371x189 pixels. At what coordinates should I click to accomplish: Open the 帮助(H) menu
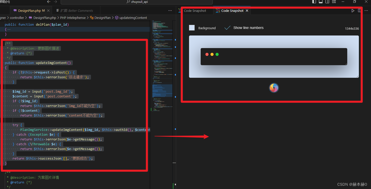click(x=5, y=2)
